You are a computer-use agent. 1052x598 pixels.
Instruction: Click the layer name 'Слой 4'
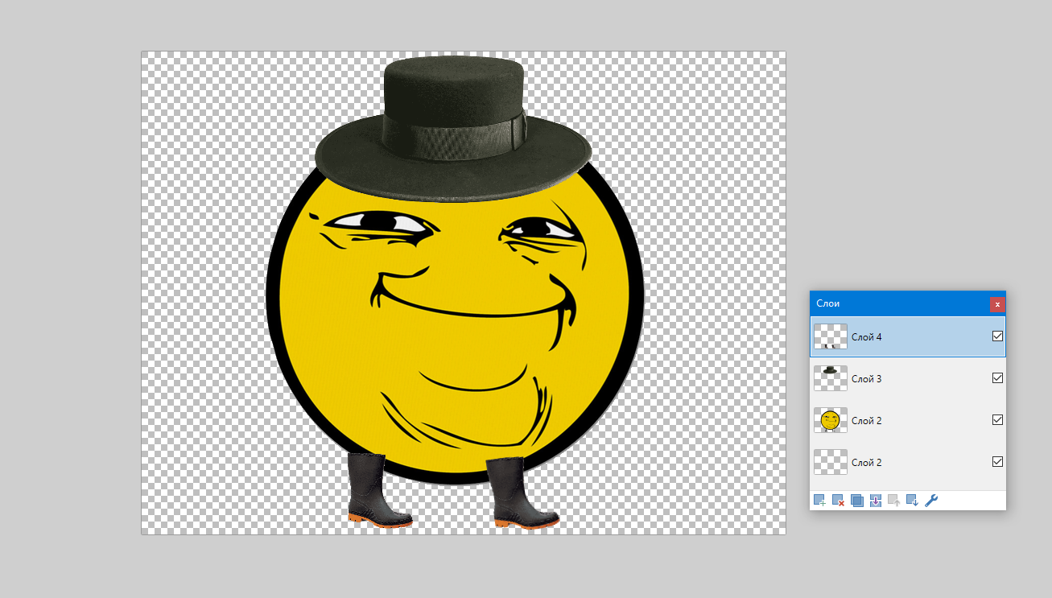(866, 337)
